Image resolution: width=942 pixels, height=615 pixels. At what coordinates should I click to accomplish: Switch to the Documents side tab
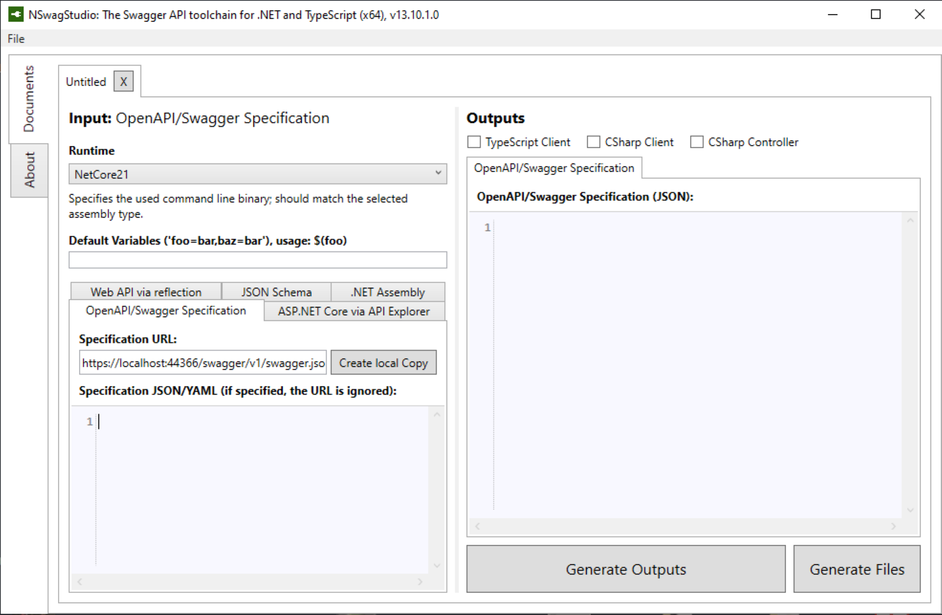[29, 99]
